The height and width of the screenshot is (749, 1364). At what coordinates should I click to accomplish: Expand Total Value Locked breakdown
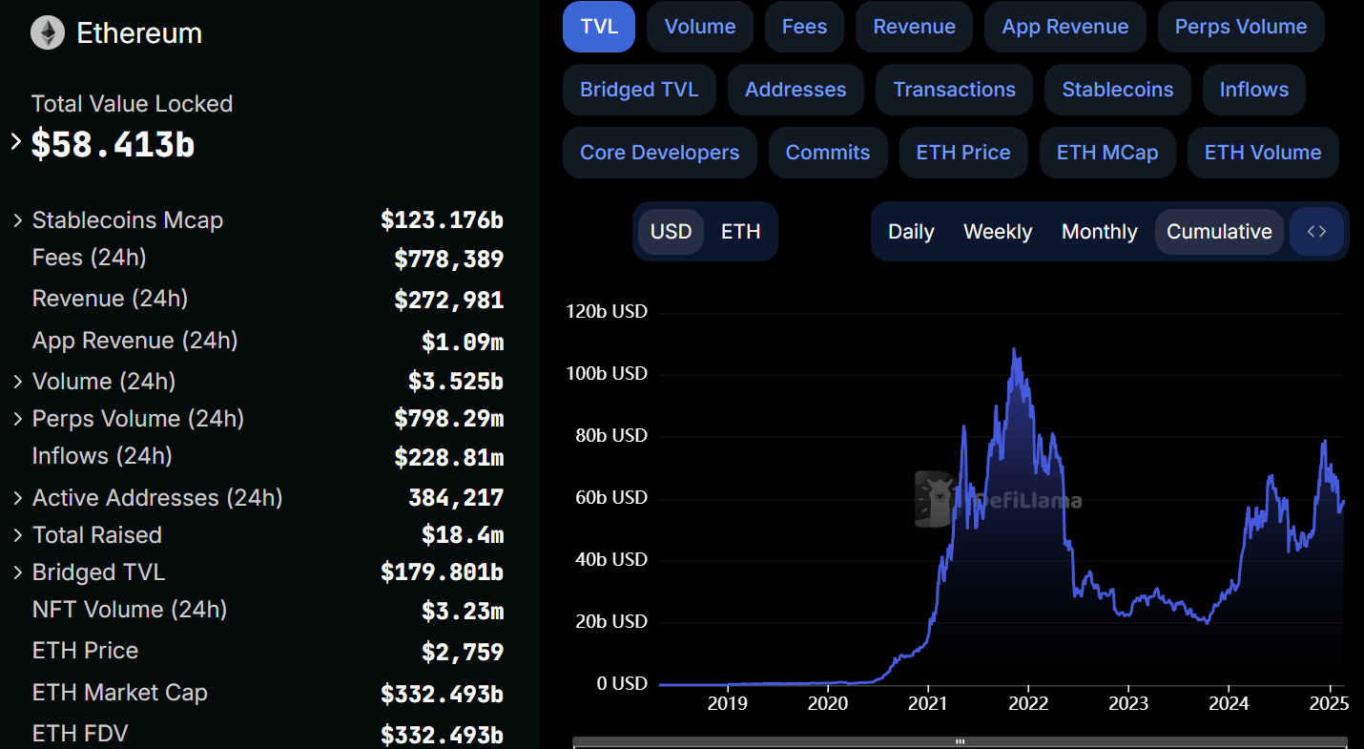pos(16,142)
